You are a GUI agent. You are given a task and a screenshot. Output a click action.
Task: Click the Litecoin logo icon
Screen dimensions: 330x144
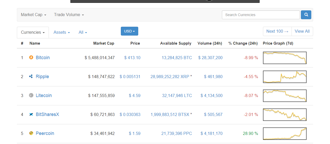(31, 95)
